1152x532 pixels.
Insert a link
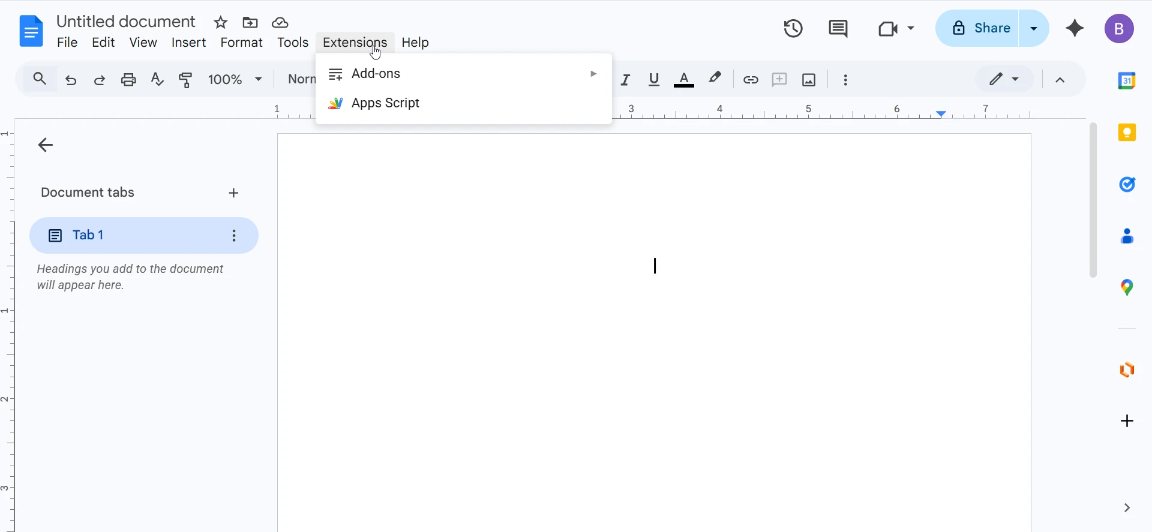pyautogui.click(x=751, y=80)
